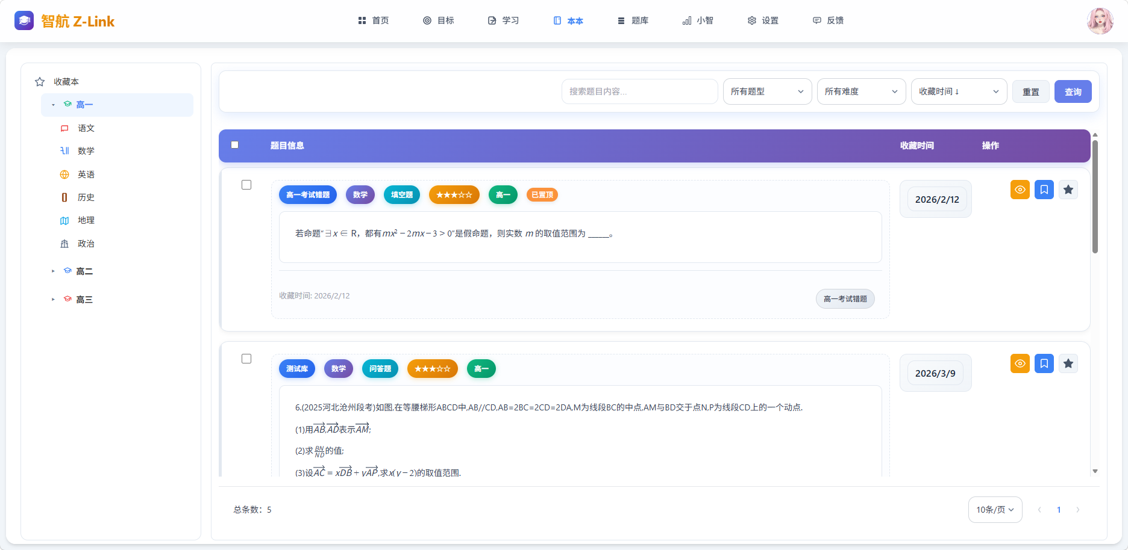Go to the 首页 tab

pyautogui.click(x=374, y=20)
